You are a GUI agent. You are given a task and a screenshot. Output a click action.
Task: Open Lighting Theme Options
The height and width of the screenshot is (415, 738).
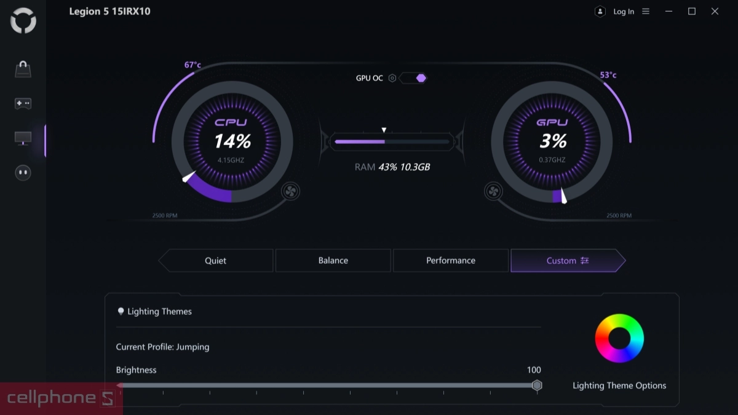tap(619, 385)
